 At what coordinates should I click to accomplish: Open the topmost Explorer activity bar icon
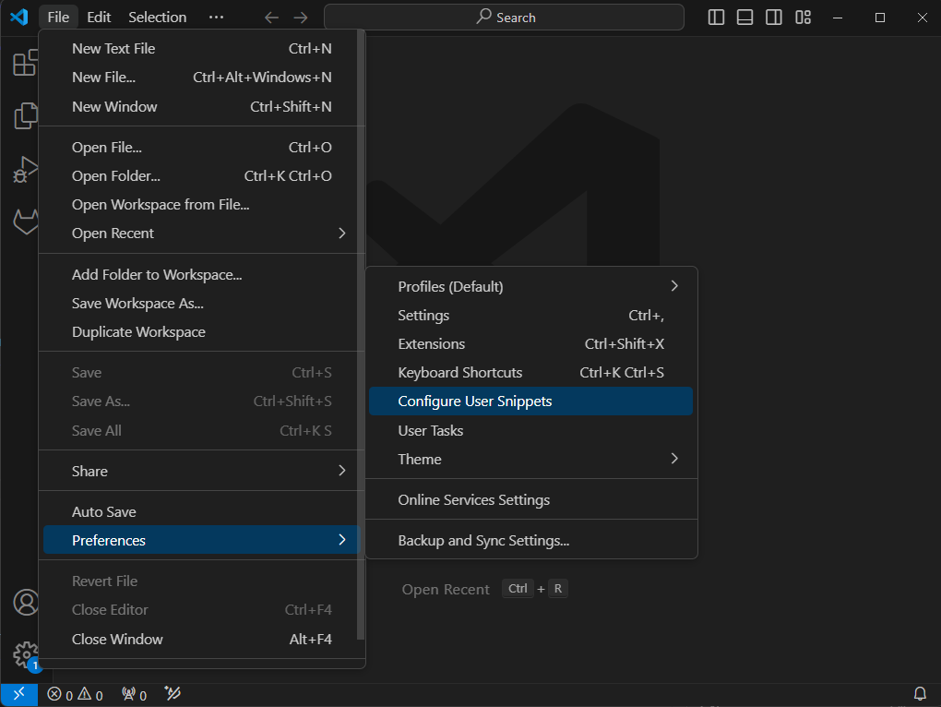[25, 63]
